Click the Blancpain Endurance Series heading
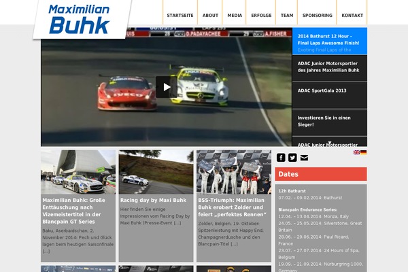This screenshot has width=408, height=272. (308, 209)
